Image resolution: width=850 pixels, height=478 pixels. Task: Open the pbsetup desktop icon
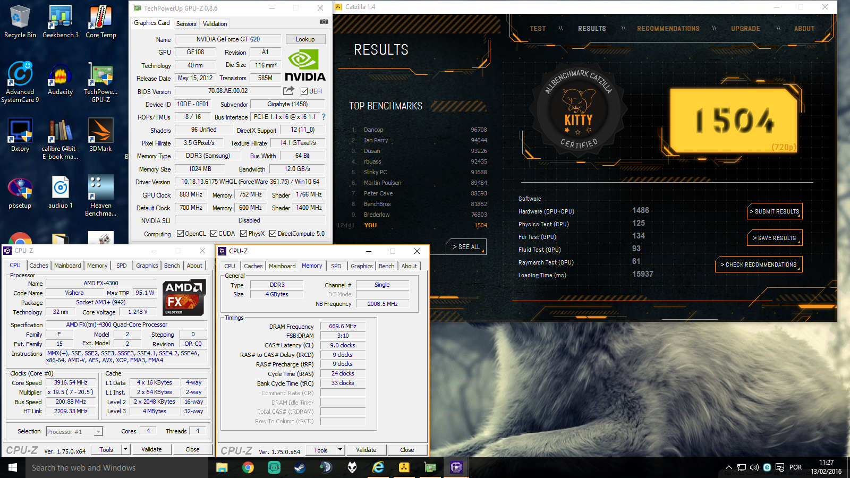20,193
